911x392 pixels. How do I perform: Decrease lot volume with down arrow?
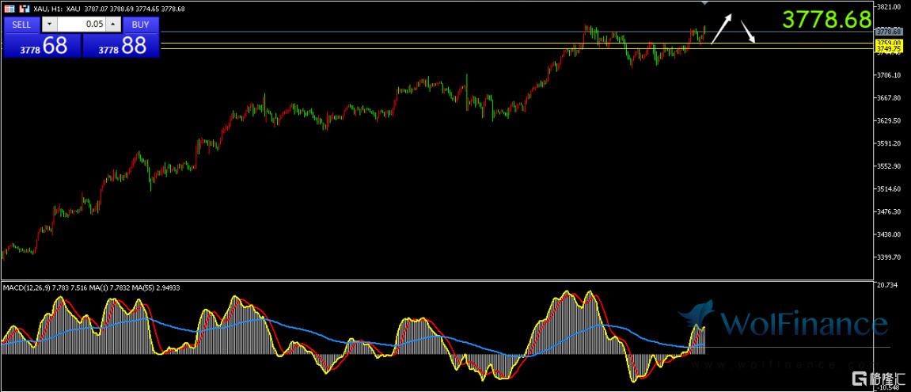click(x=50, y=25)
